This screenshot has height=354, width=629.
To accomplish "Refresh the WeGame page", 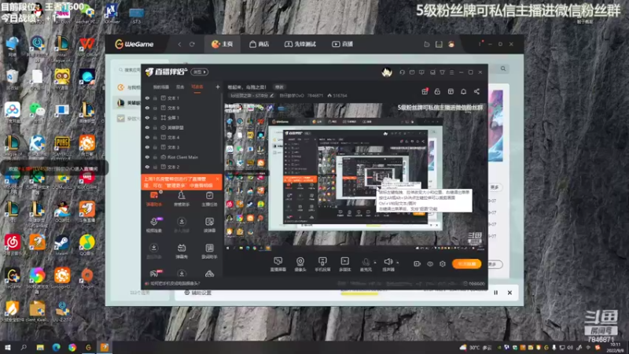I will [192, 44].
